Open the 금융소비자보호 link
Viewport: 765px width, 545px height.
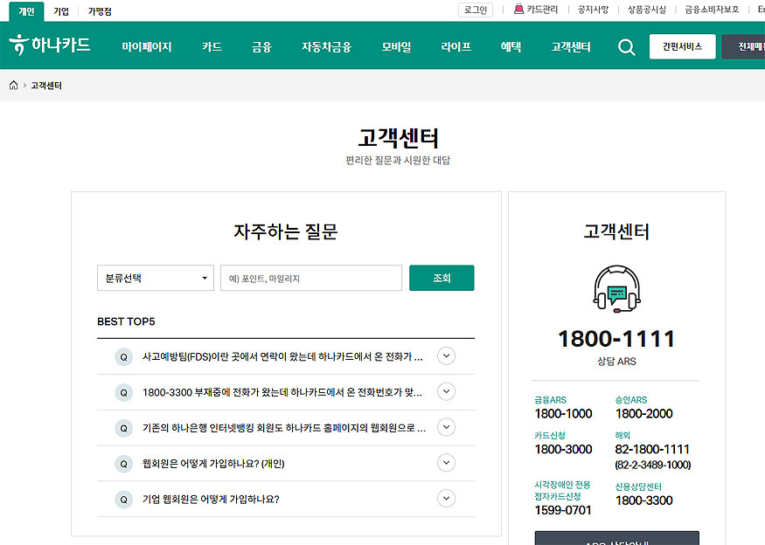click(x=713, y=10)
